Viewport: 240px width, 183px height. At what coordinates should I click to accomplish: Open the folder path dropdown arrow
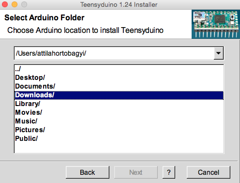tap(219, 53)
